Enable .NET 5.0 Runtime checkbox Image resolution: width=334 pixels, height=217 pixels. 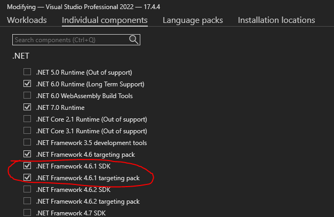[27, 72]
